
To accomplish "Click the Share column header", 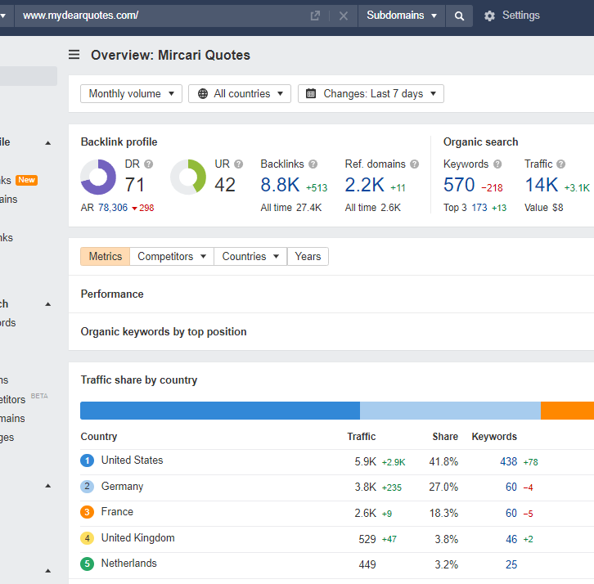I will tap(445, 437).
